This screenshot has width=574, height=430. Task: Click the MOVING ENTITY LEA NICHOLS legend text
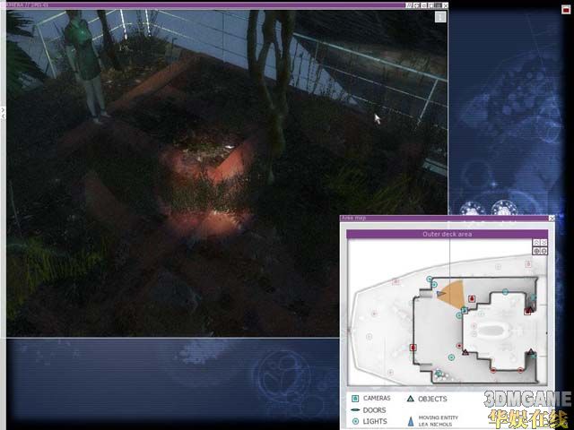(x=438, y=421)
